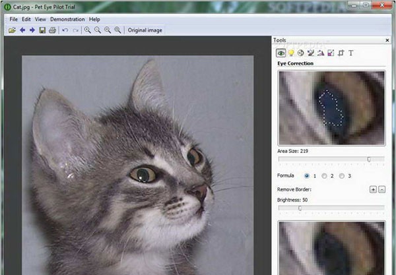Image resolution: width=396 pixels, height=275 pixels.
Task: Click the lower corrected eye preview
Action: point(332,248)
